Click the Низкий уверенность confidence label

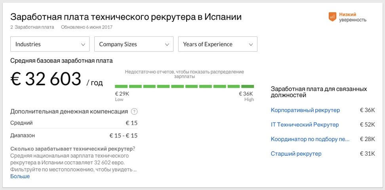pyautogui.click(x=353, y=17)
